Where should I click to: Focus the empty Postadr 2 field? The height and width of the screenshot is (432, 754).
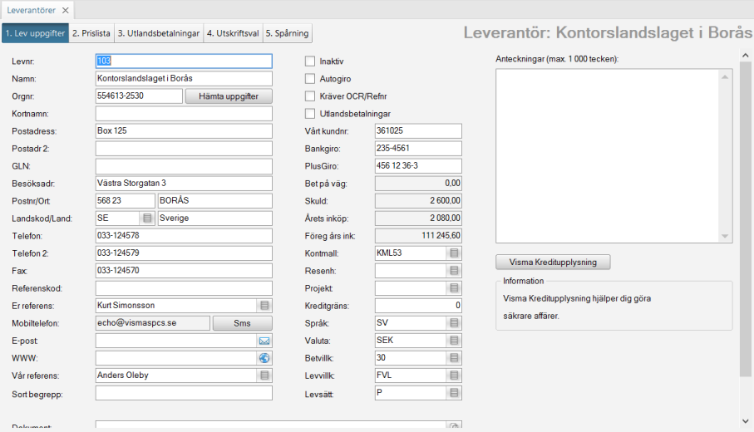click(x=184, y=149)
